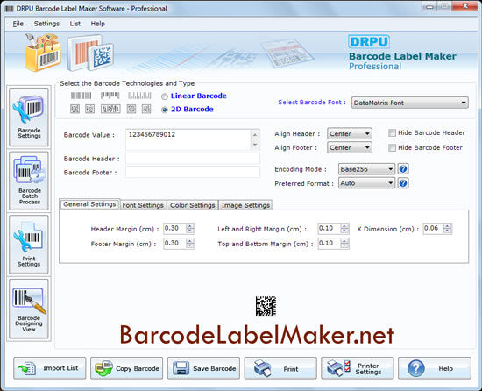Open the Settings menu
The height and width of the screenshot is (391, 482).
(46, 24)
